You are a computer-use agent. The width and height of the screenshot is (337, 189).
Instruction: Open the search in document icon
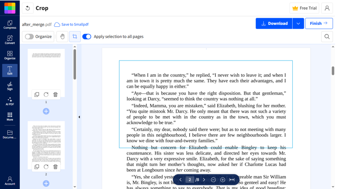click(x=327, y=36)
